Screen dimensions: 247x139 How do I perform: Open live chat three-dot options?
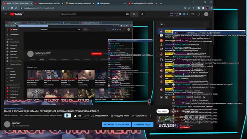coord(205,24)
